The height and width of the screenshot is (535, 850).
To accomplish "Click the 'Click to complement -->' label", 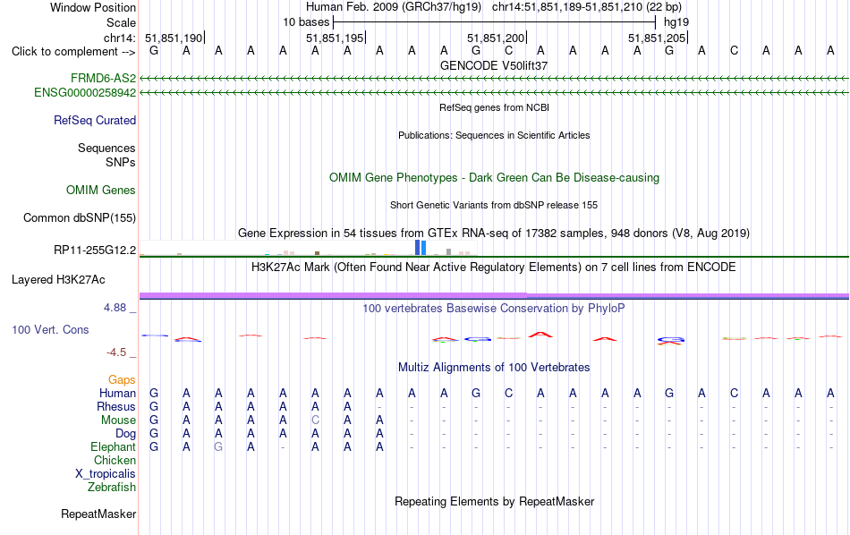I will 73,52.
